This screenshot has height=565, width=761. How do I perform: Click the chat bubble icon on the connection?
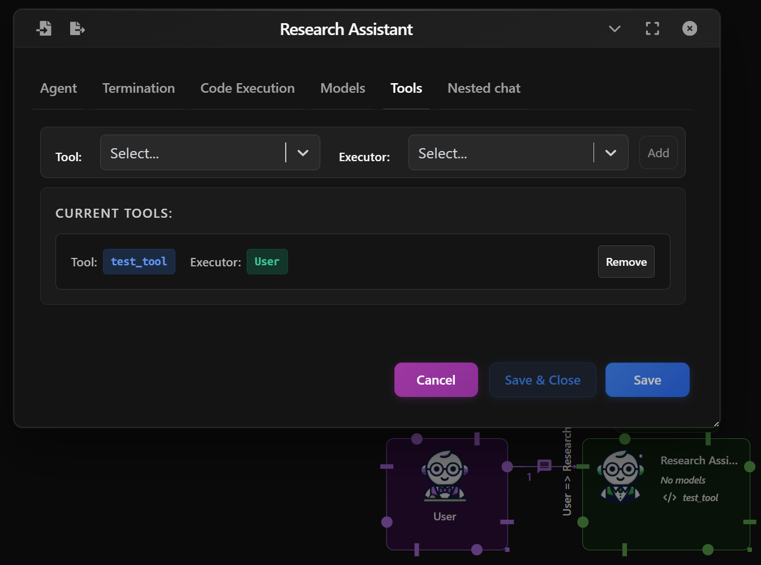coord(544,465)
